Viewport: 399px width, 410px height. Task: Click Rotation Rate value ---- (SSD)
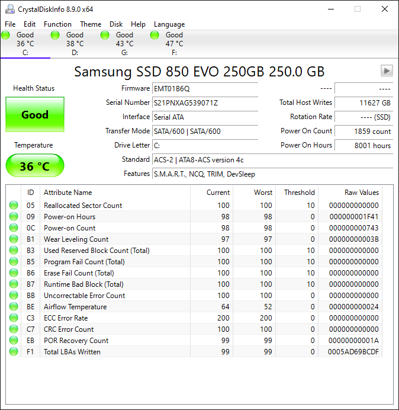click(x=363, y=117)
